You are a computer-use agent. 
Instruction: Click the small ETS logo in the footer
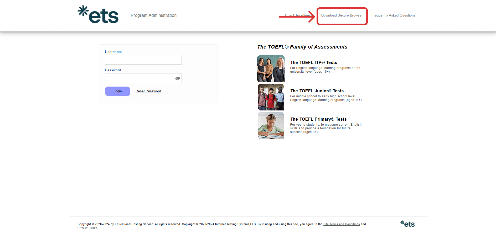pos(407,224)
